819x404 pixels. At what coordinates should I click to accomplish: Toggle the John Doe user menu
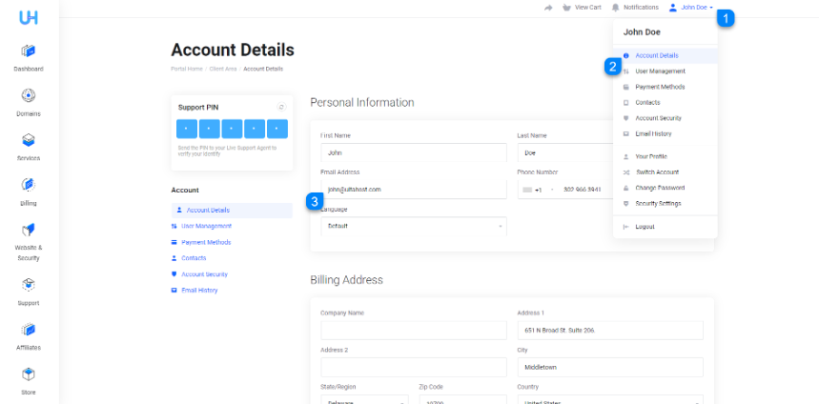(x=690, y=8)
